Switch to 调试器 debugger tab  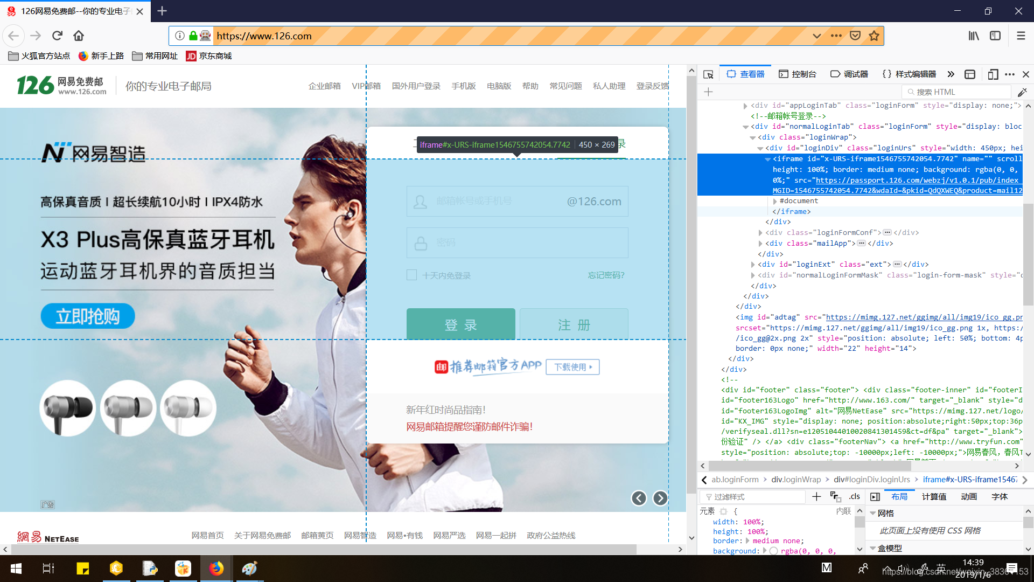click(849, 74)
